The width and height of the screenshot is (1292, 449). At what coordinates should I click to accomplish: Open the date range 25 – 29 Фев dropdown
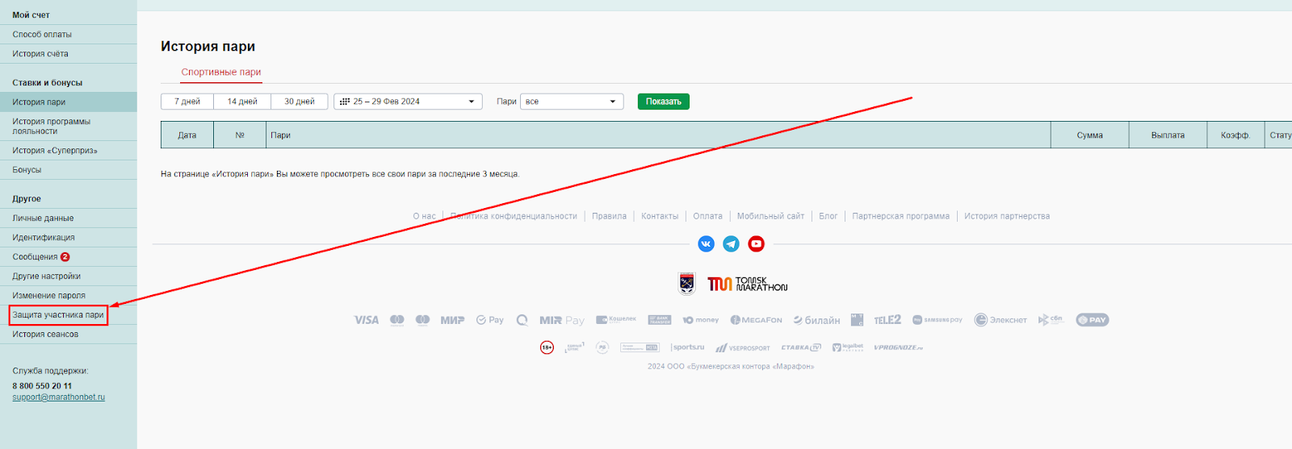point(408,102)
